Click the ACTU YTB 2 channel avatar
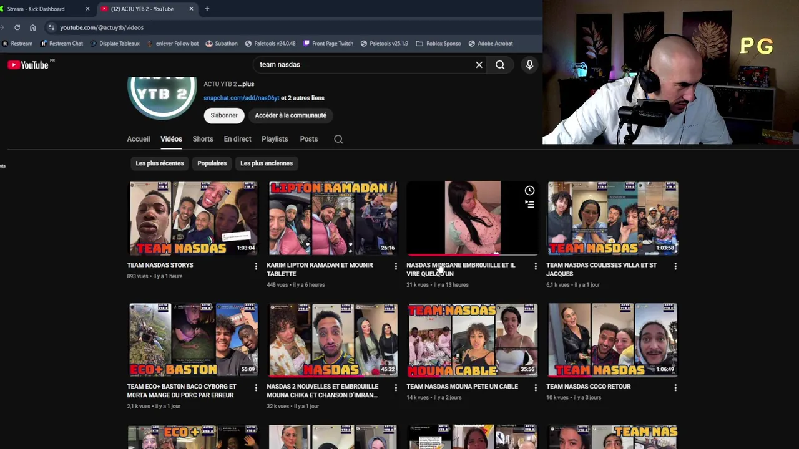This screenshot has width=799, height=449. [162, 98]
